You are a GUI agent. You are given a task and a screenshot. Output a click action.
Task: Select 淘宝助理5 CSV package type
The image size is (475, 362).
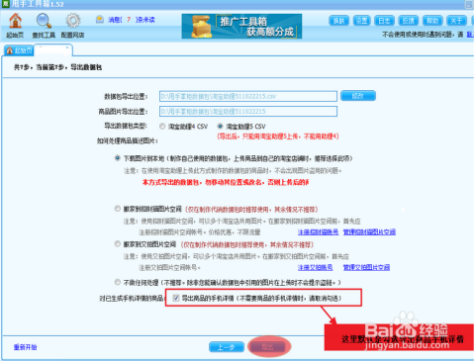(220, 126)
